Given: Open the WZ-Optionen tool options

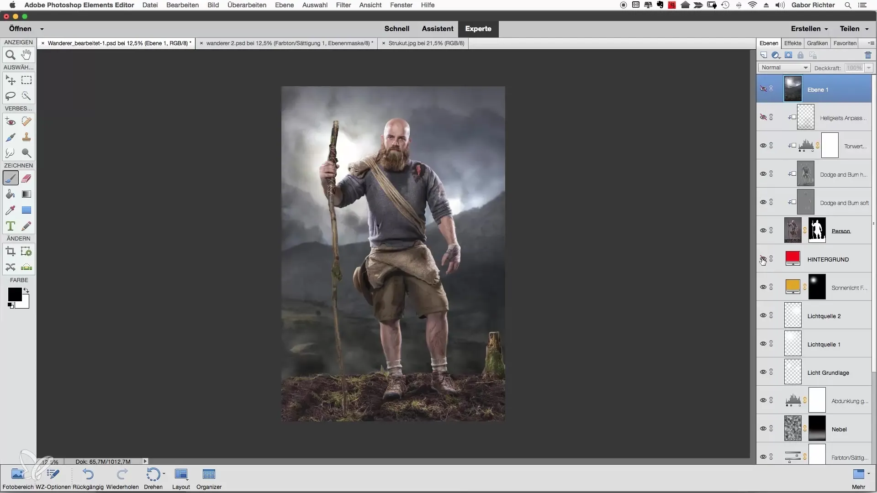Looking at the screenshot, I should 53,479.
